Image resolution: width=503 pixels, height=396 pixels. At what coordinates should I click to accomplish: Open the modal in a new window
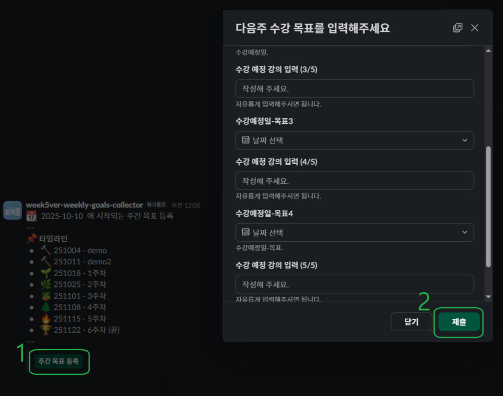click(457, 28)
